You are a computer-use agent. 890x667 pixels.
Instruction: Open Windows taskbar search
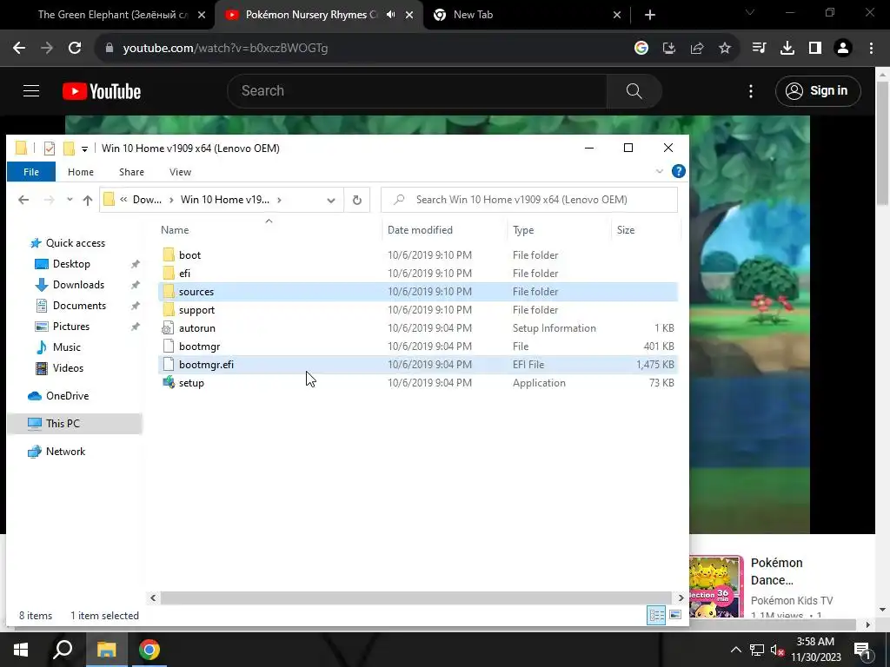coord(63,650)
